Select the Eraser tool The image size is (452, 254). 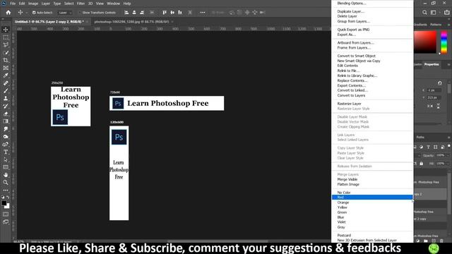point(6,114)
